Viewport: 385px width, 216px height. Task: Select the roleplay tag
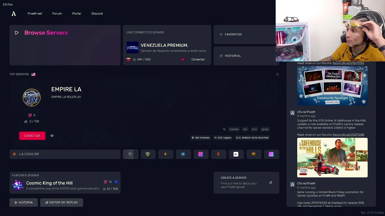coord(234,129)
